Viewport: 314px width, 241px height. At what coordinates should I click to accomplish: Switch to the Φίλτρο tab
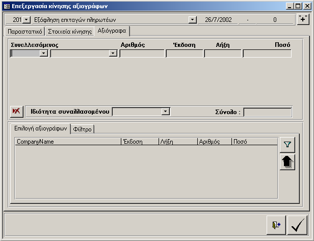coord(82,129)
